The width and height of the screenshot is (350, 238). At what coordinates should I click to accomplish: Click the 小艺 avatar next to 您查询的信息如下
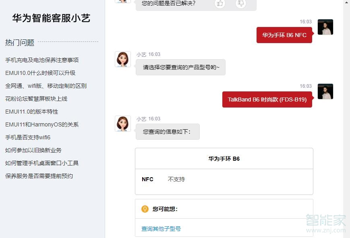coord(122,124)
